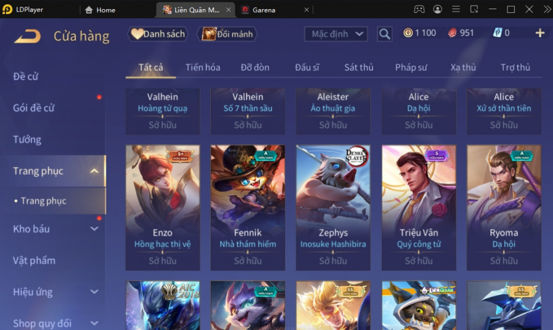This screenshot has height=330, width=553.
Task: Select Enzo Hồng hạc thị vệ skin card
Action: coord(163,207)
